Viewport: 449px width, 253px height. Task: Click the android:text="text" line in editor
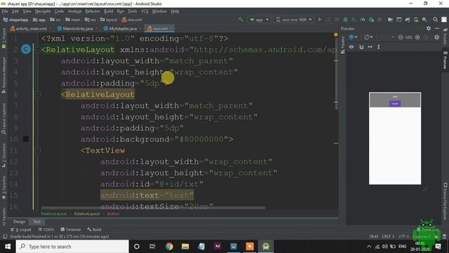point(147,195)
